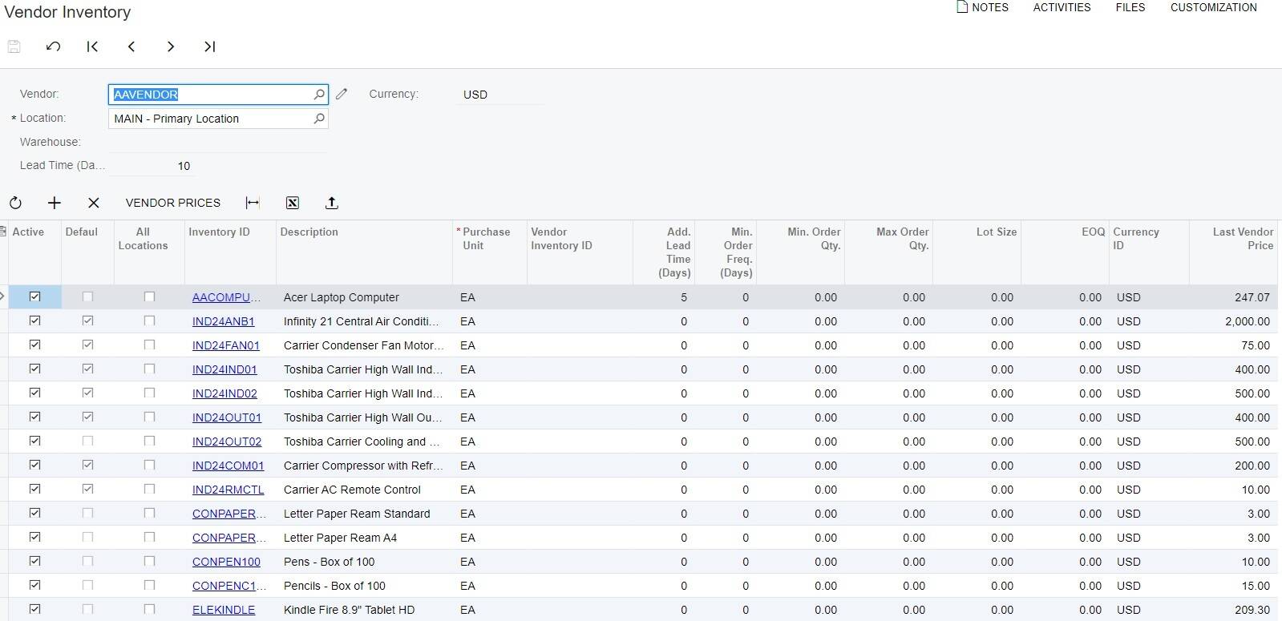1282x621 pixels.
Task: Go to previous vendor record
Action: point(131,46)
